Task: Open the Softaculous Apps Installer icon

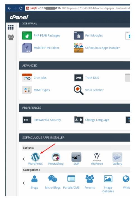Action: tap(78, 48)
